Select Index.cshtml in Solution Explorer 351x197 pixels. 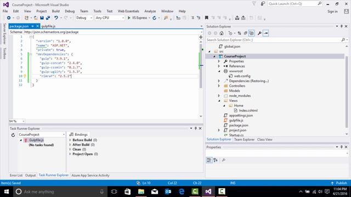248,111
